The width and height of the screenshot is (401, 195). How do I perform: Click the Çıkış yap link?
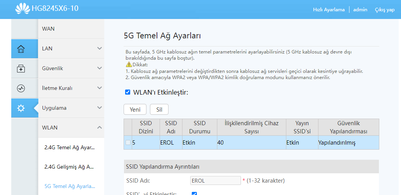pyautogui.click(x=385, y=10)
